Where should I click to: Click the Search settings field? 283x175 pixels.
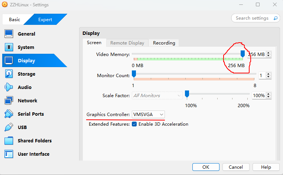(252, 18)
